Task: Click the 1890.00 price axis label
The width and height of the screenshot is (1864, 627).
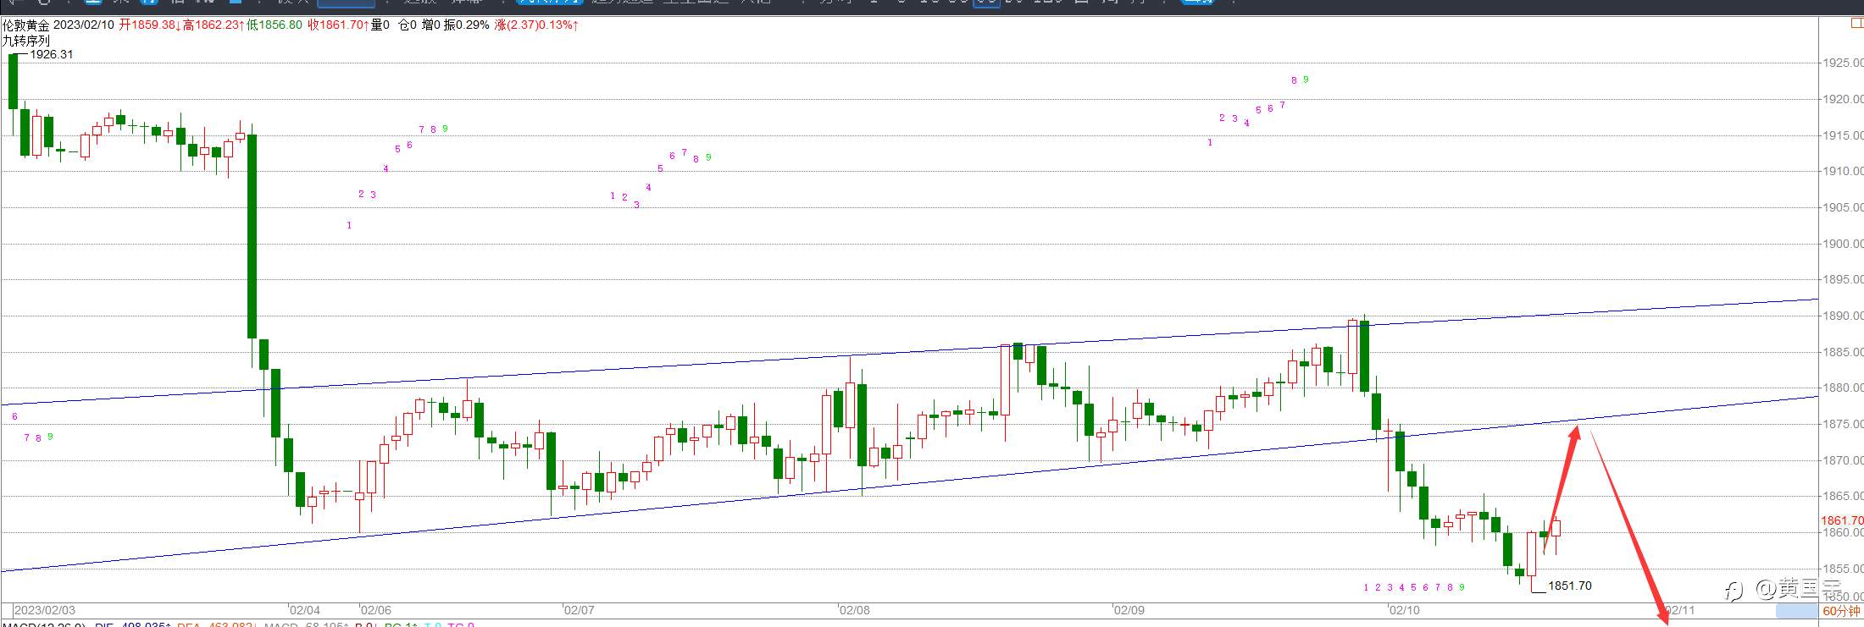Action: (1842, 316)
